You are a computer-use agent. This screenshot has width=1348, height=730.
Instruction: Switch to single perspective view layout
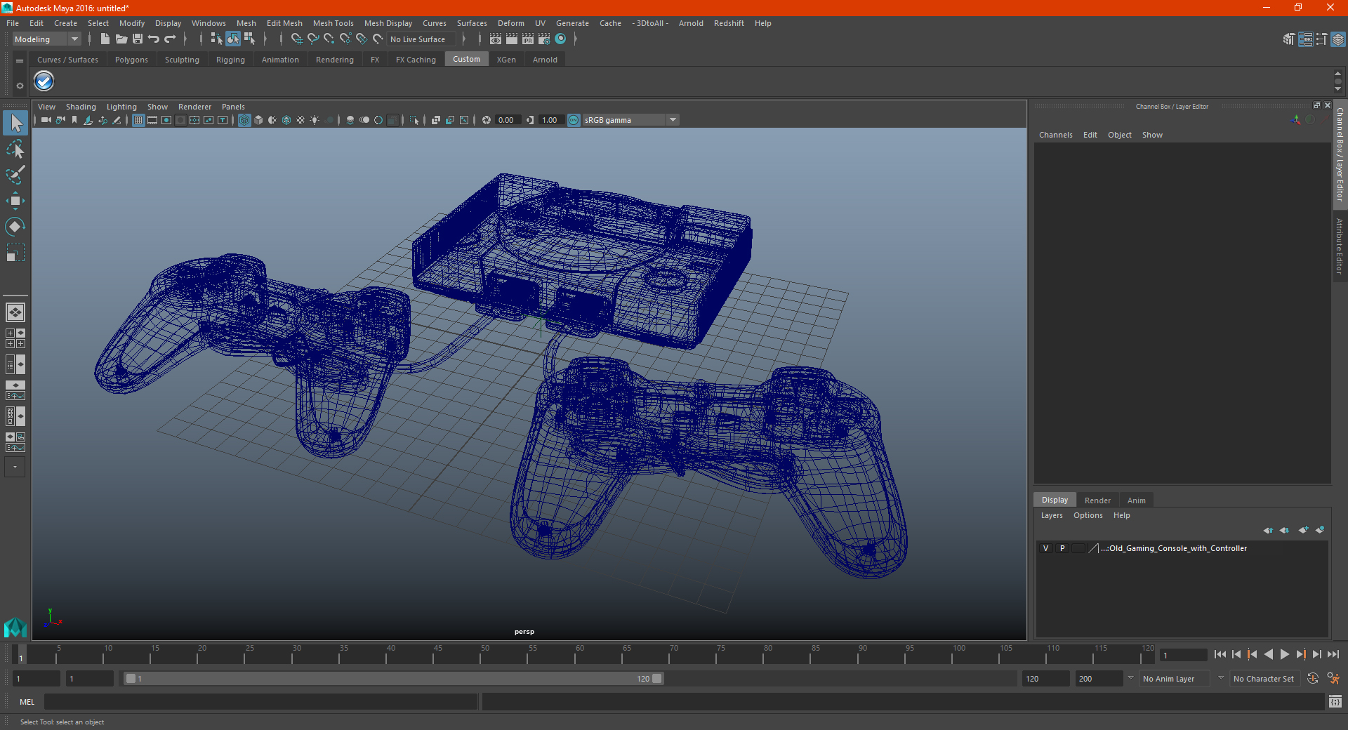point(15,312)
